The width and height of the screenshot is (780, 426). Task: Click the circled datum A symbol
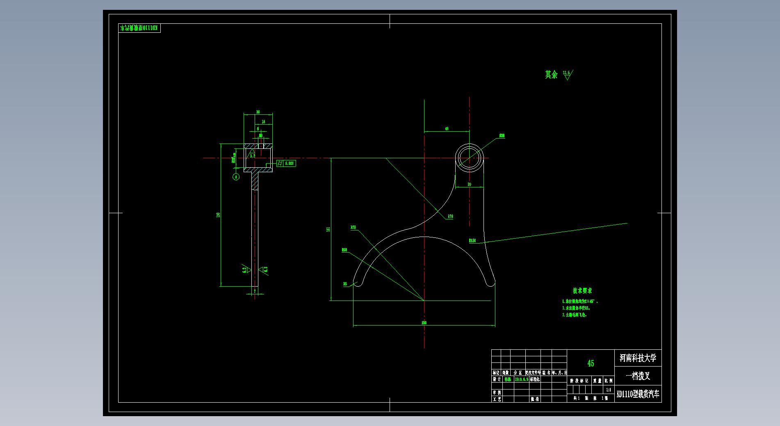[236, 177]
